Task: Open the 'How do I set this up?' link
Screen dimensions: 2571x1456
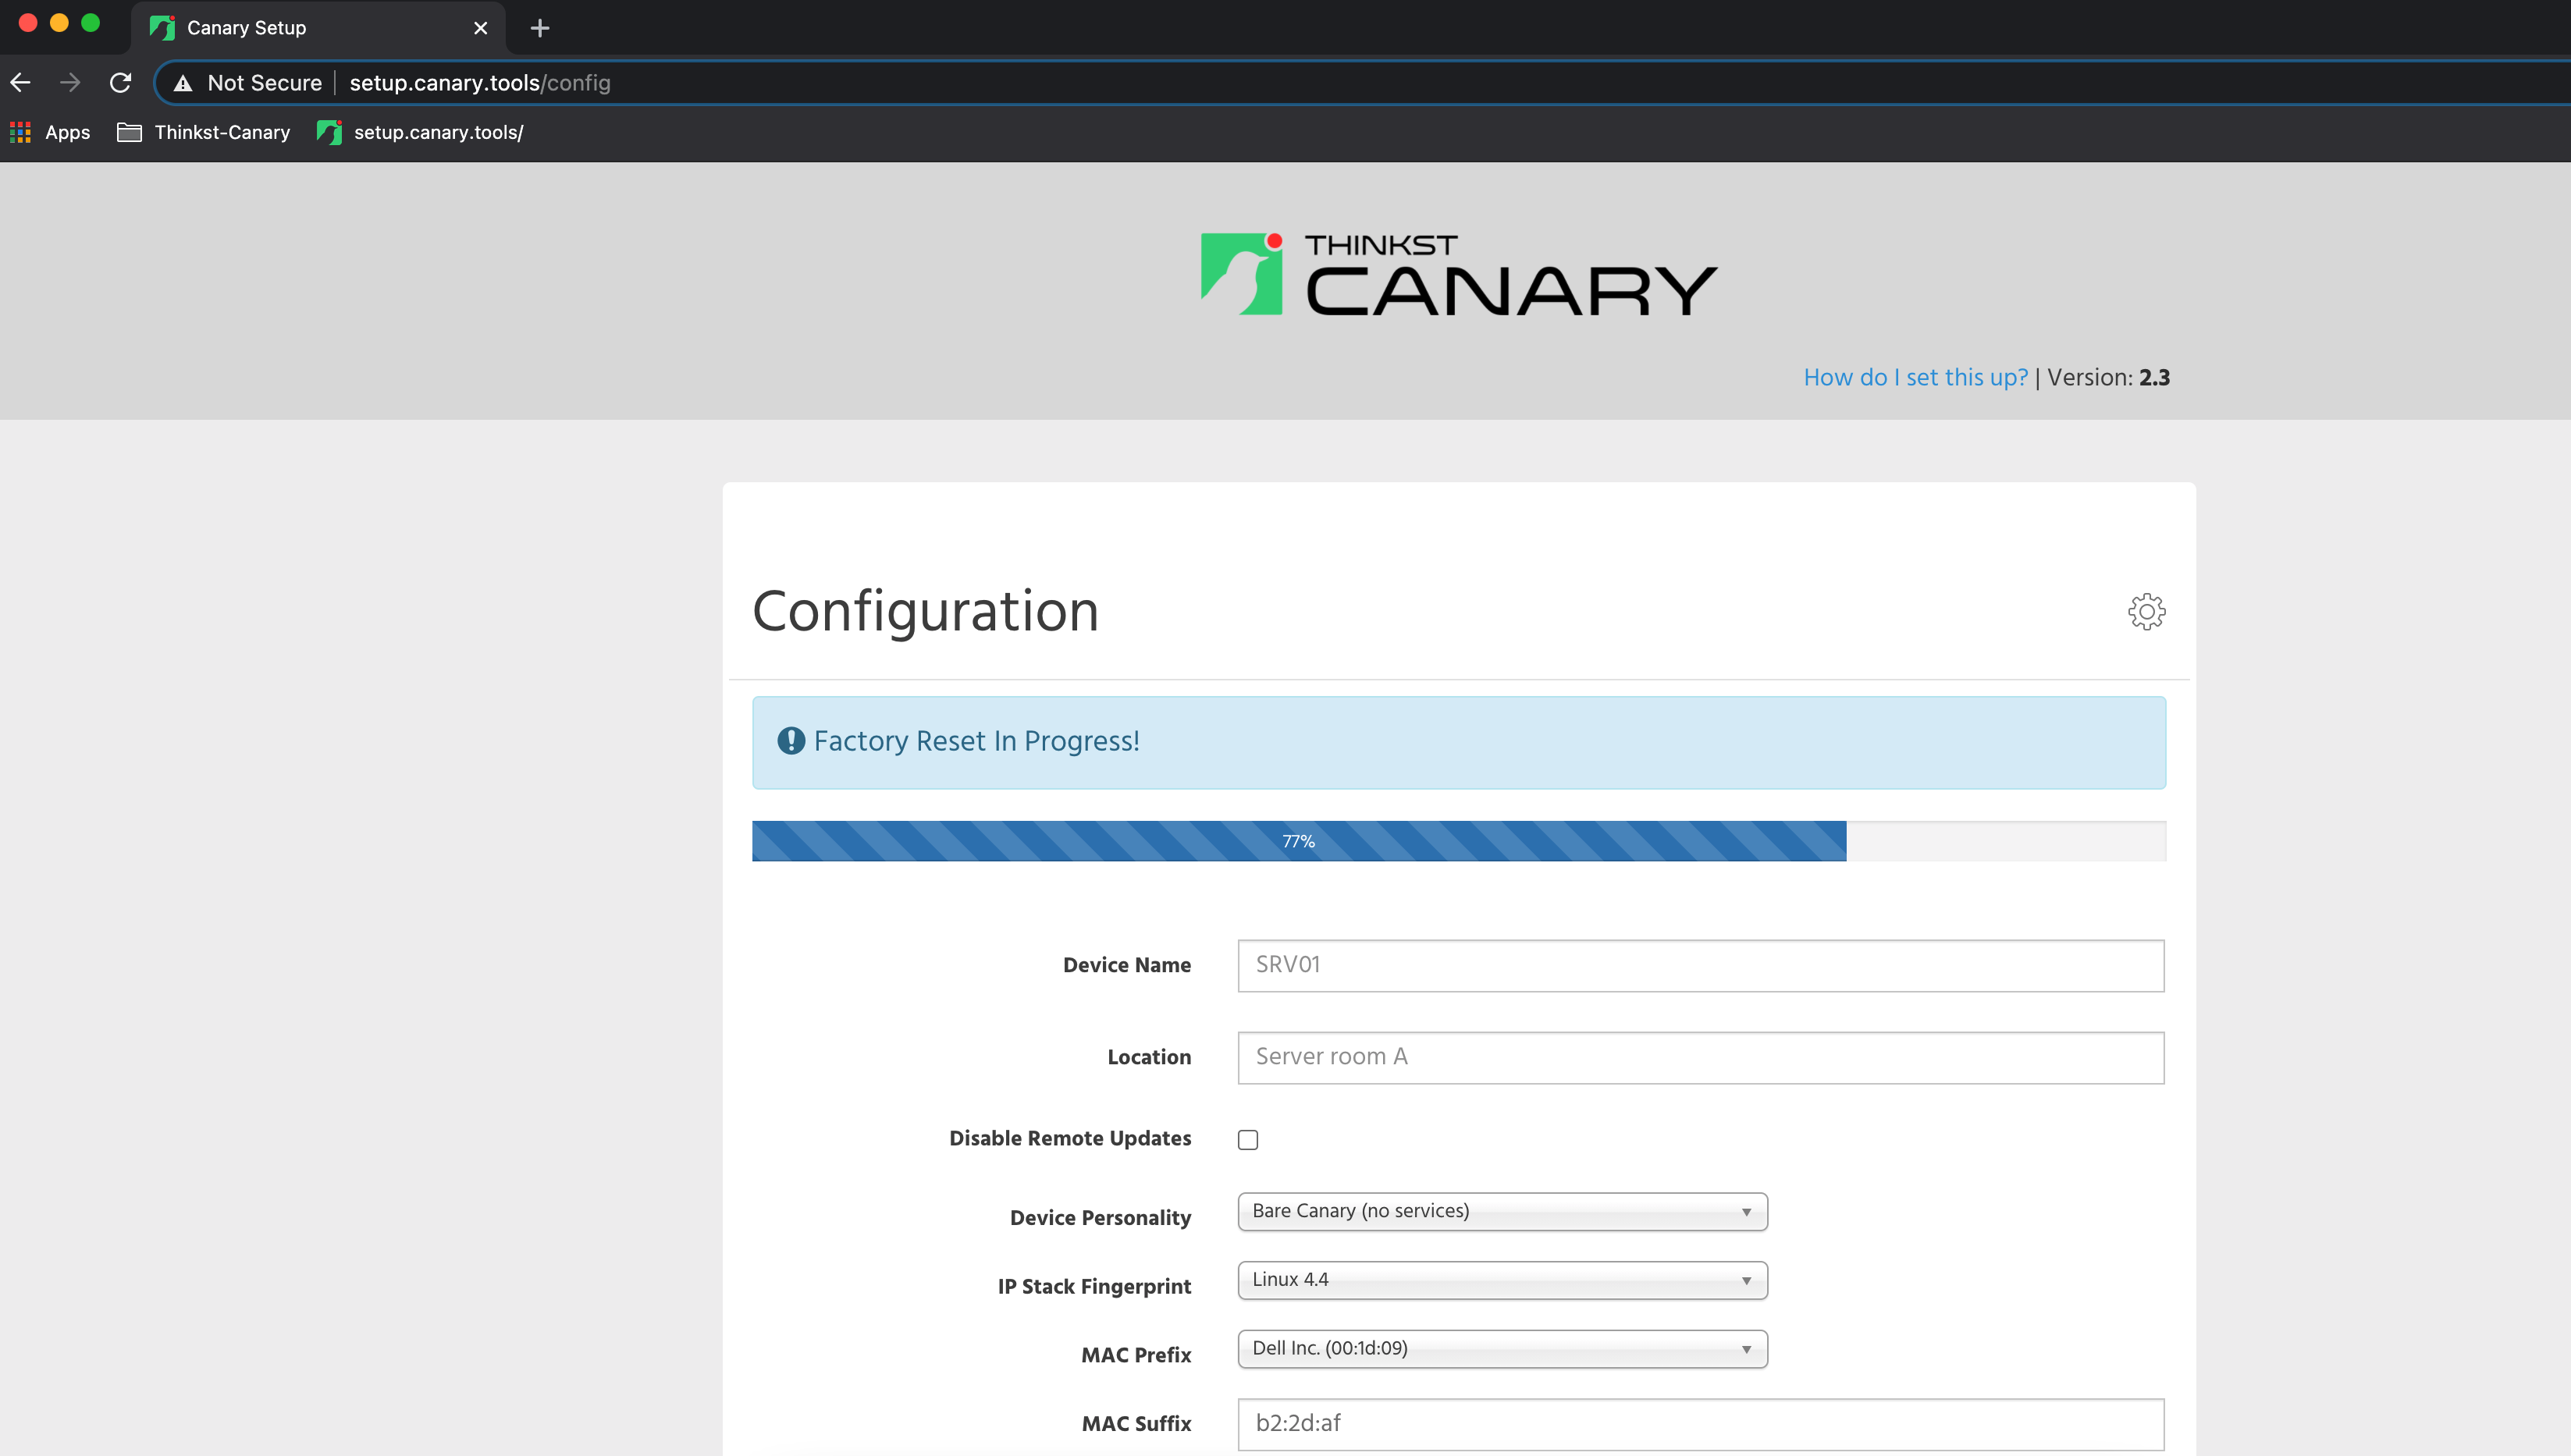Action: click(x=1916, y=377)
